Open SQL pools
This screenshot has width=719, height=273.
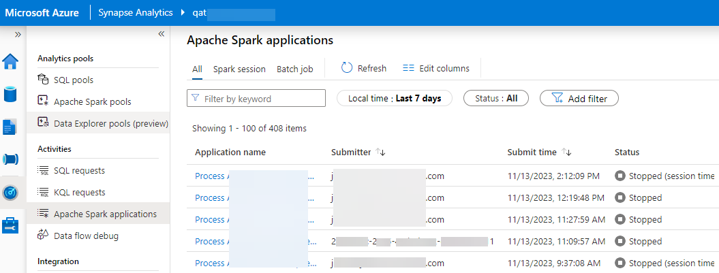74,80
